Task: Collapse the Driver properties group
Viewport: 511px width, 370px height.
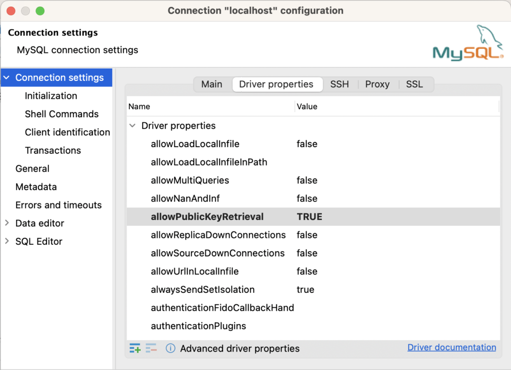Action: click(132, 125)
